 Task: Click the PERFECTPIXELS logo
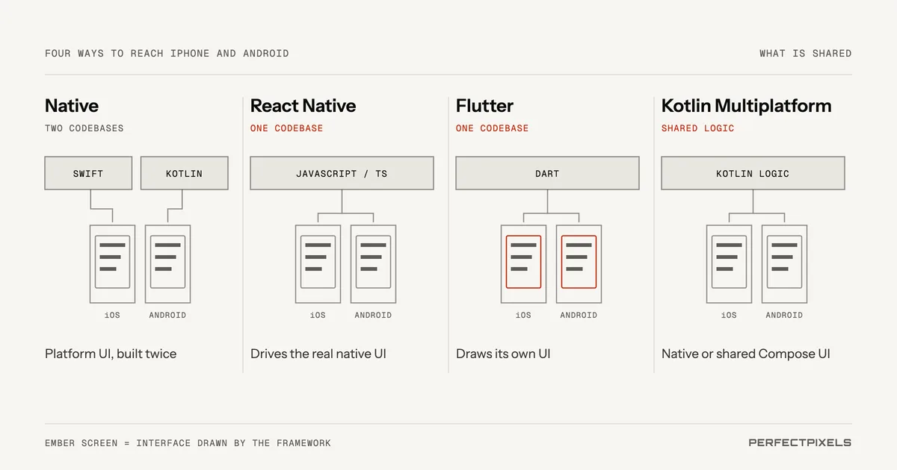click(800, 443)
